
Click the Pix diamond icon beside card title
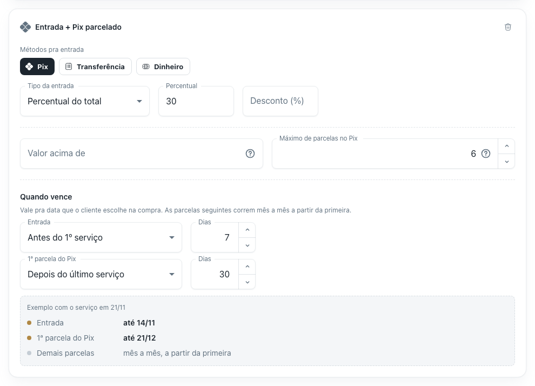tap(25, 27)
